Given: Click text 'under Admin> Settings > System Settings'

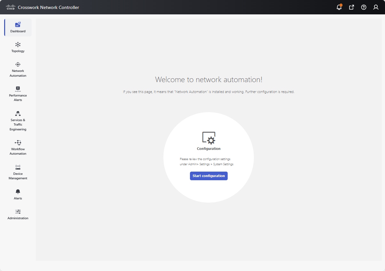Looking at the screenshot, I should [207, 164].
